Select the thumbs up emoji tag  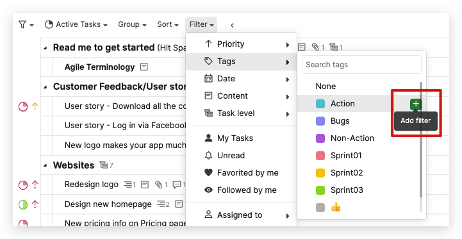[x=336, y=208]
